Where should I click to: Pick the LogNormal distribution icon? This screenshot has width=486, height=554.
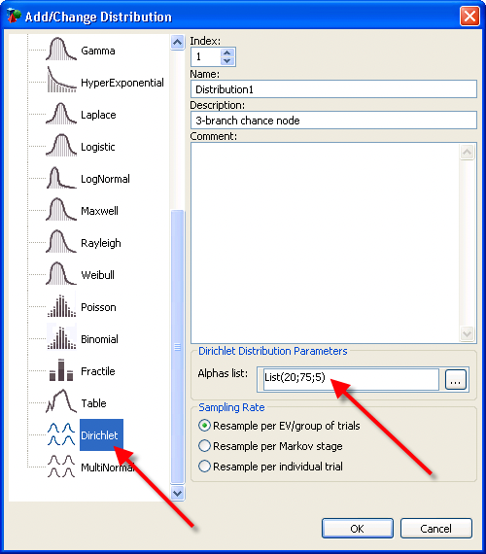click(x=61, y=177)
